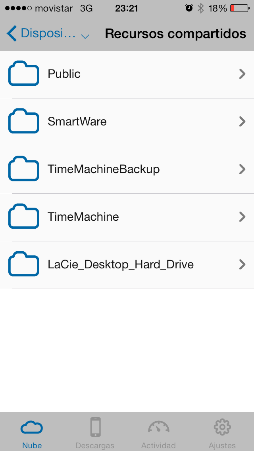Expand the TimeMachine row chevron
This screenshot has width=254, height=451.
pos(242,217)
